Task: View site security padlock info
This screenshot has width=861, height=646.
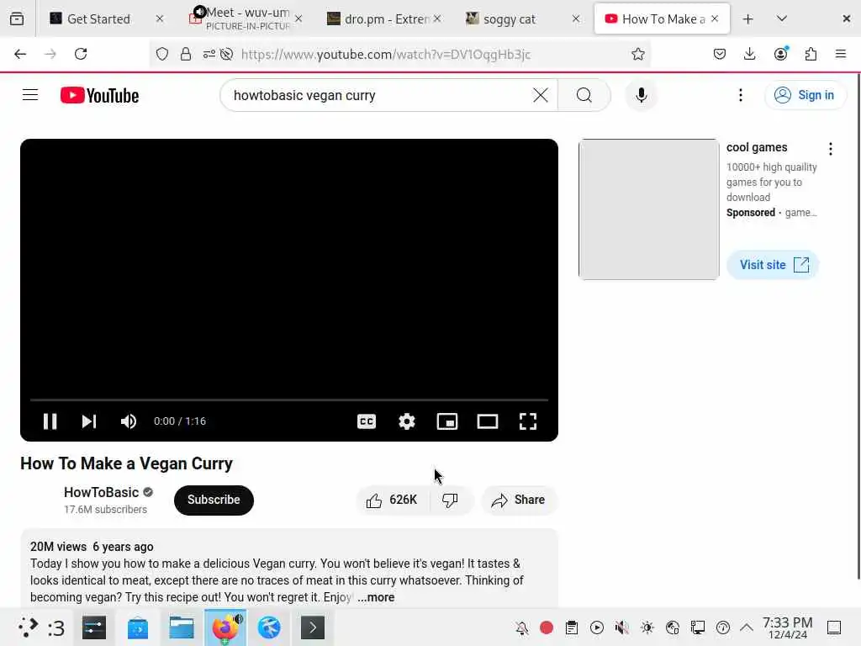Action: tap(186, 54)
